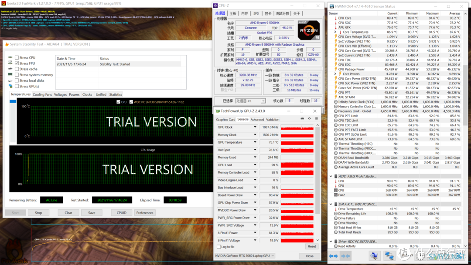Click Stop button in AIDA64
471x265 pixels.
(x=38, y=212)
